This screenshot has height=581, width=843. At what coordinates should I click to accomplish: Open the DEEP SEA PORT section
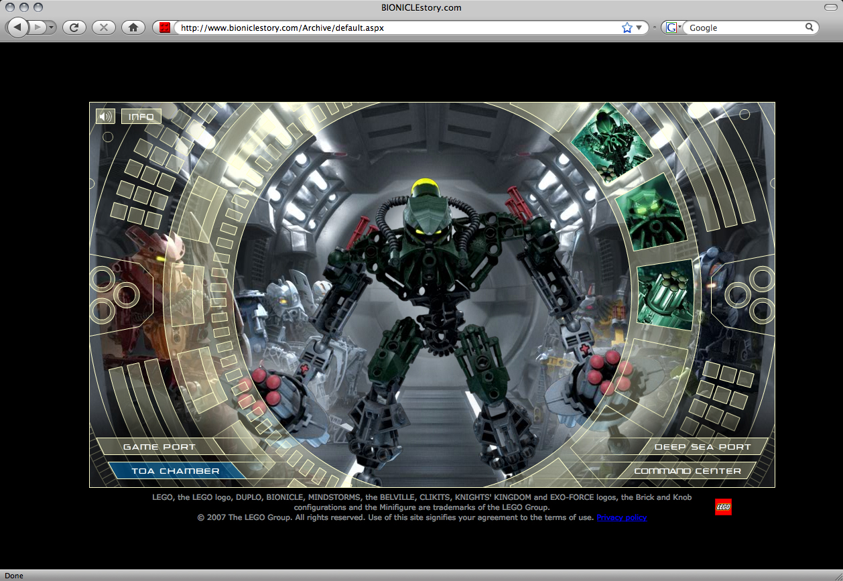[x=702, y=447]
